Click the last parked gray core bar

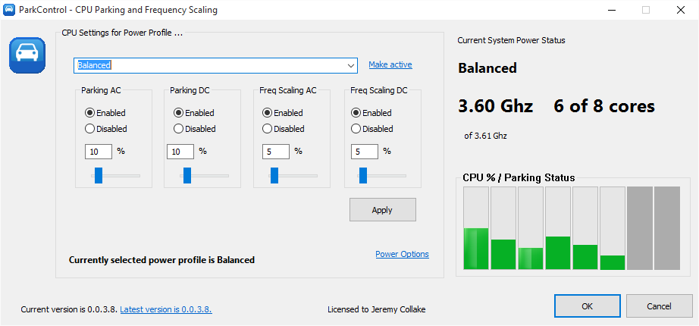(x=667, y=228)
